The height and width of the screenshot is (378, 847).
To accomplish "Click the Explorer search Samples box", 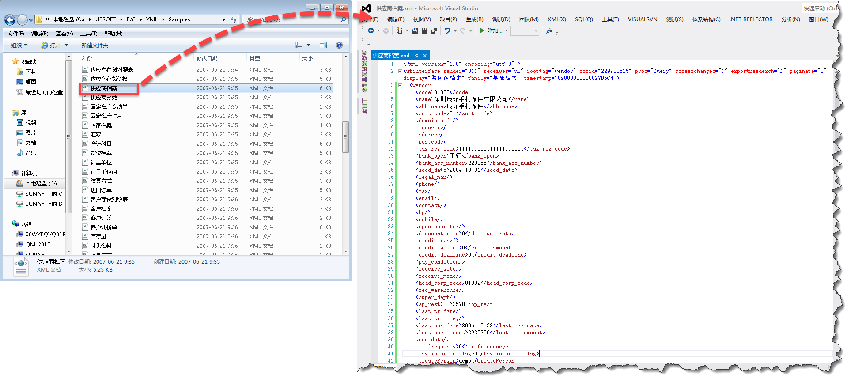I will tap(296, 19).
